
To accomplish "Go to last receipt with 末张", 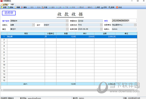I will 72,7.
